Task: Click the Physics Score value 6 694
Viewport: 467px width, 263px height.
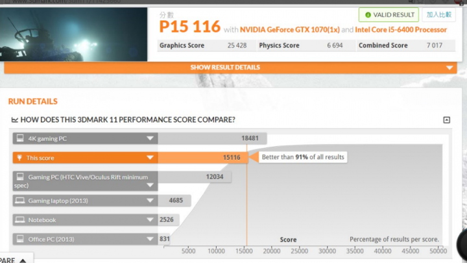Action: [x=335, y=45]
